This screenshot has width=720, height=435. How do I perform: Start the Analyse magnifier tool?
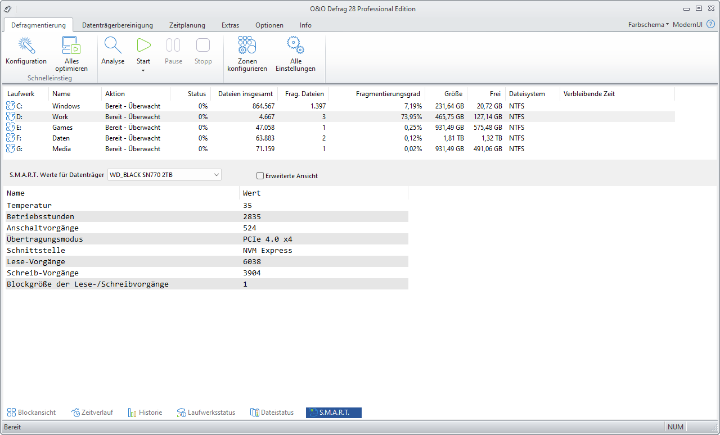tap(112, 46)
